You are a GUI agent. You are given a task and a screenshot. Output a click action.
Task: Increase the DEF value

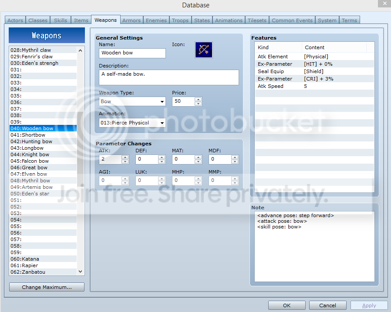click(162, 157)
